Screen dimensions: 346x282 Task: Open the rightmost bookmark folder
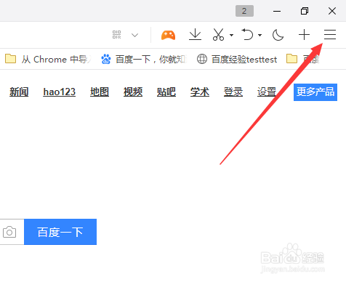(x=303, y=59)
